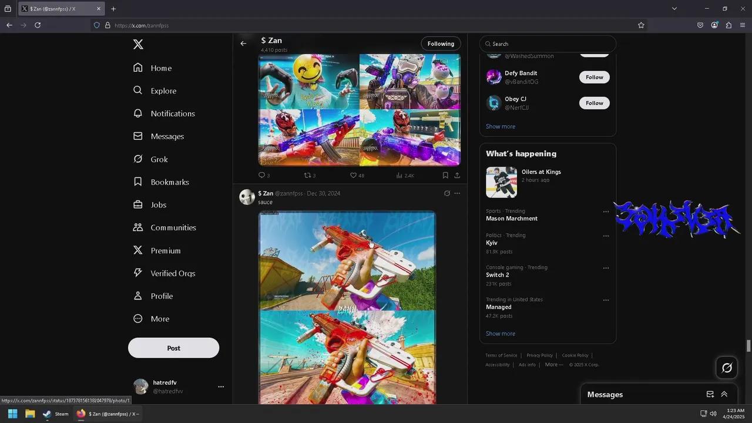Open Bookmarks from the sidebar
This screenshot has width=752, height=423.
169,182
